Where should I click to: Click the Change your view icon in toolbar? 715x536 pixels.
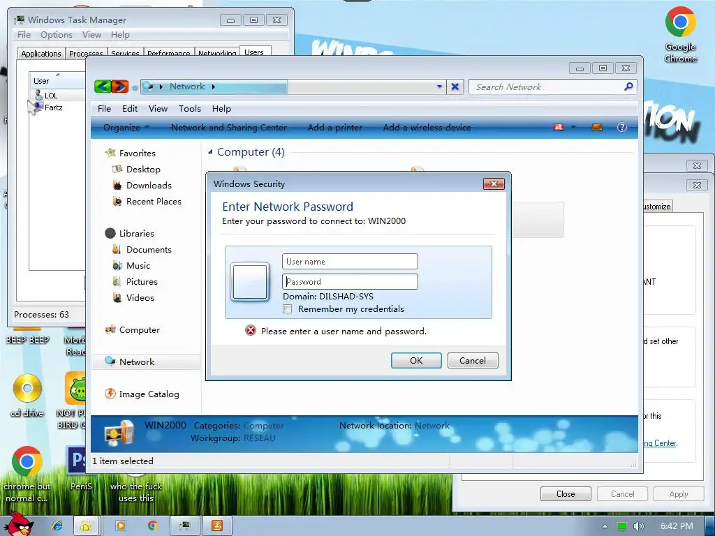(559, 127)
